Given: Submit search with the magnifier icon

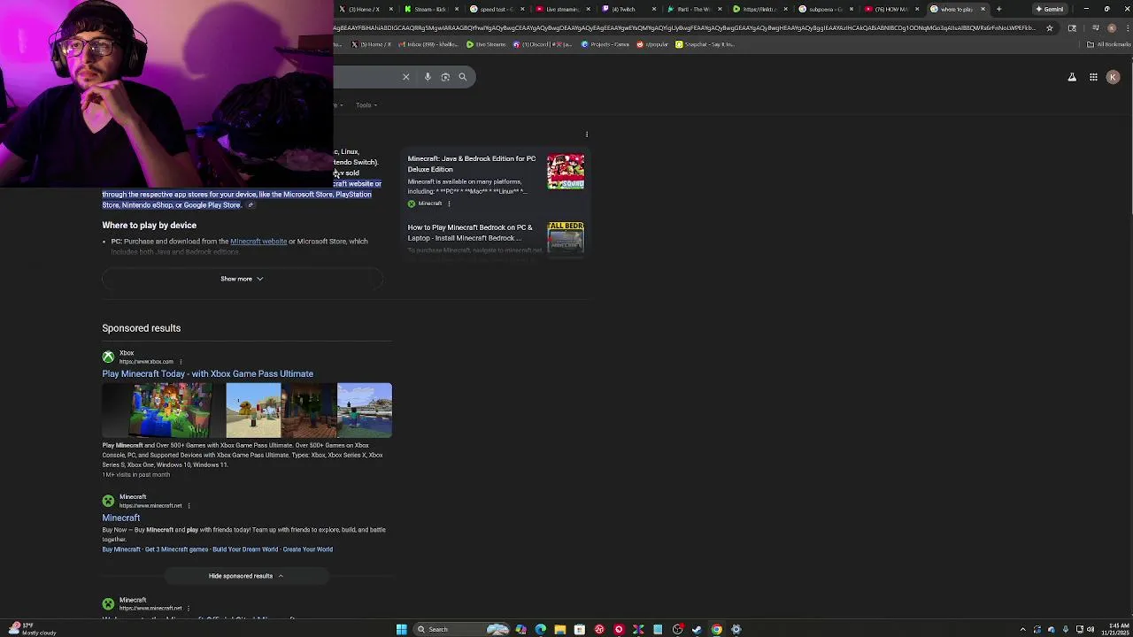Looking at the screenshot, I should tap(463, 77).
